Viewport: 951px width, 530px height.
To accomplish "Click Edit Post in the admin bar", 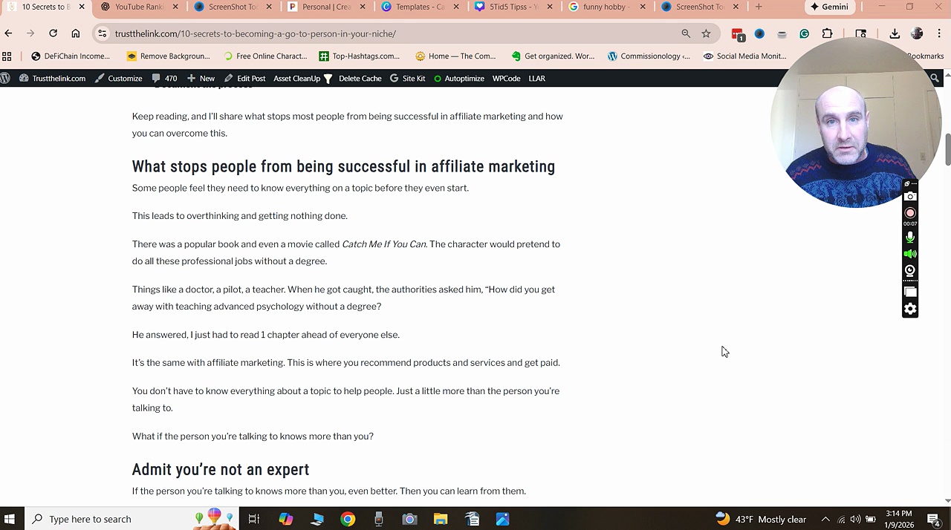I will tap(244, 78).
